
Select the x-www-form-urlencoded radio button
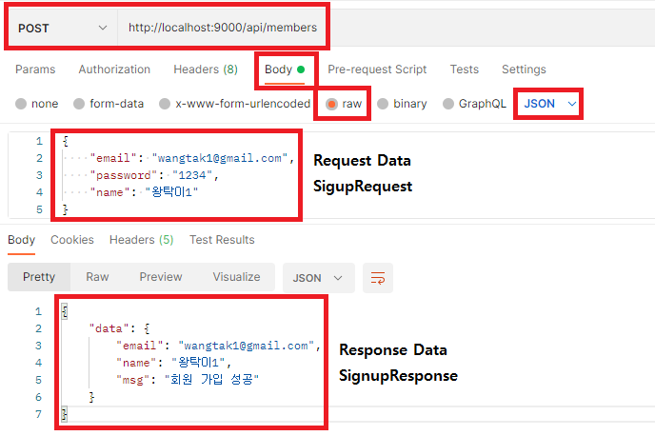(165, 104)
